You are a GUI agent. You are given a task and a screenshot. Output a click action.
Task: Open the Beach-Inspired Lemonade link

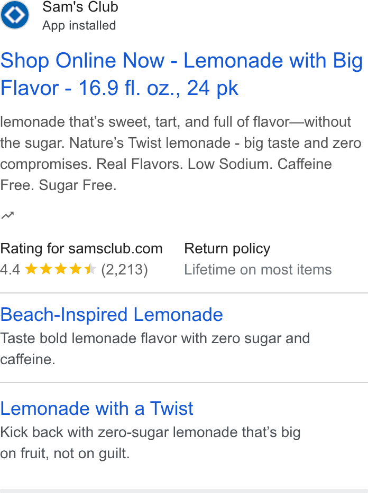pyautogui.click(x=112, y=315)
